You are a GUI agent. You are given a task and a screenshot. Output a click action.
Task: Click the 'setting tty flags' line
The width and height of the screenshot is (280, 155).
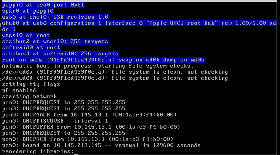pyautogui.click(x=31, y=84)
